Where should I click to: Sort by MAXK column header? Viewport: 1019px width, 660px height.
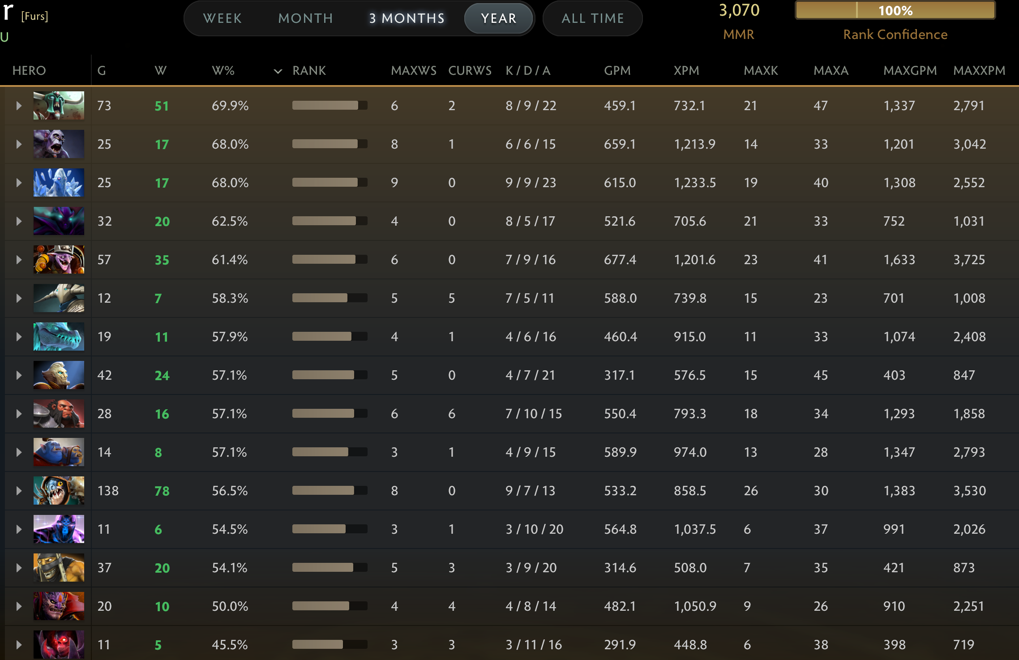[761, 70]
